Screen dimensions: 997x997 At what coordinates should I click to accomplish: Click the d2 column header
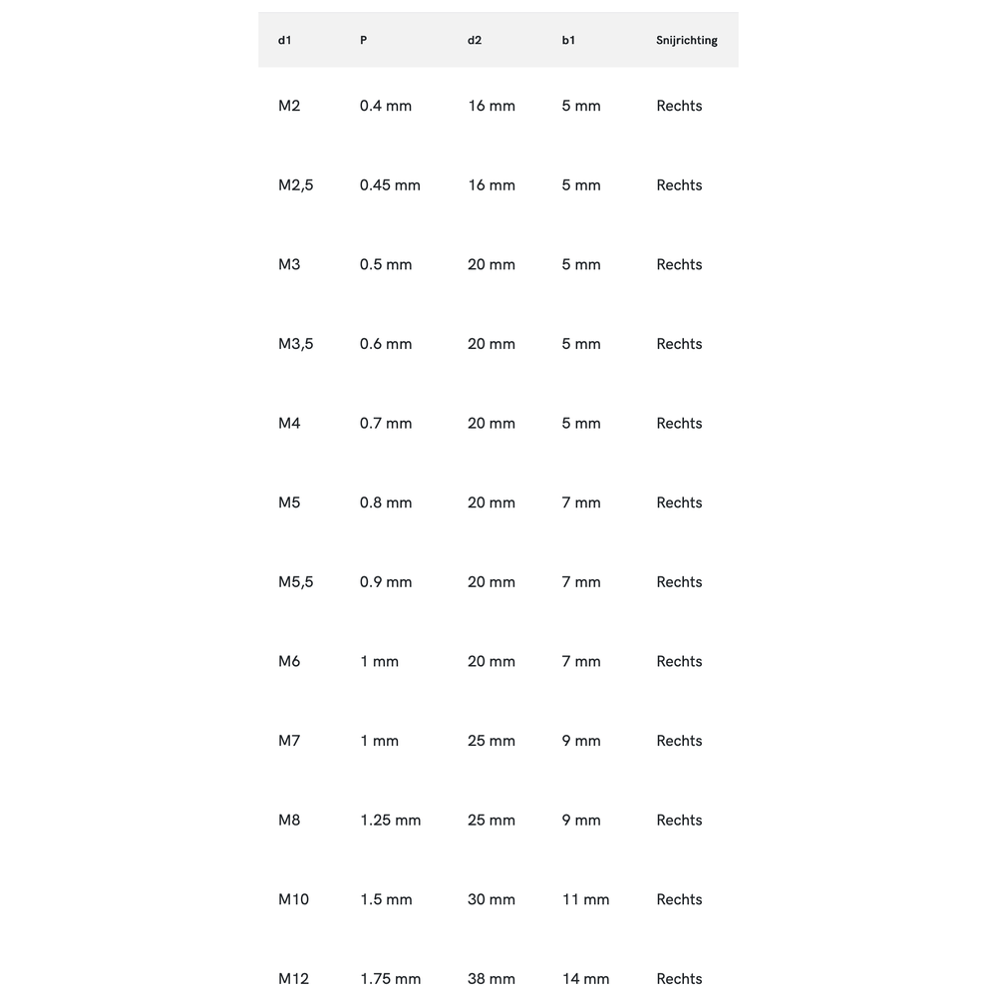(x=475, y=41)
